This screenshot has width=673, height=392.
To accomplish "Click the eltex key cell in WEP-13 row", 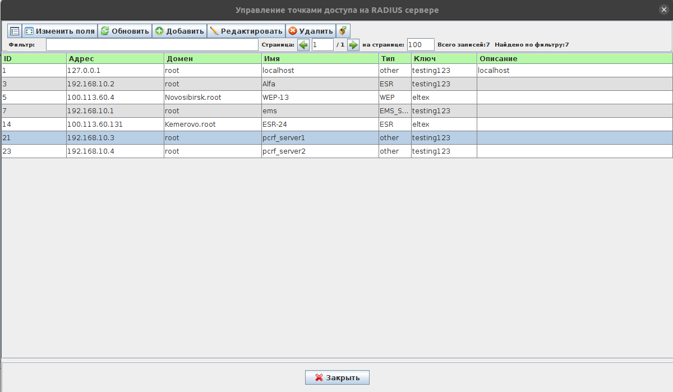I will (x=444, y=98).
